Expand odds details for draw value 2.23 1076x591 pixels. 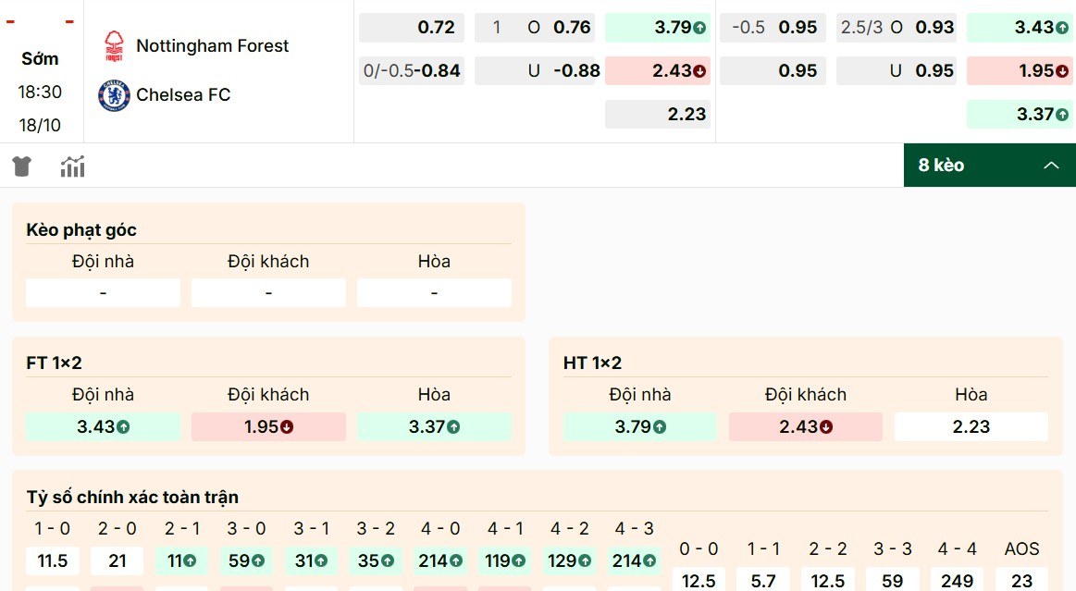coord(657,114)
